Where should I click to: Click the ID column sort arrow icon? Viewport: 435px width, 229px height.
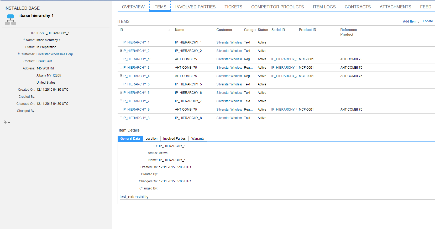(x=169, y=30)
